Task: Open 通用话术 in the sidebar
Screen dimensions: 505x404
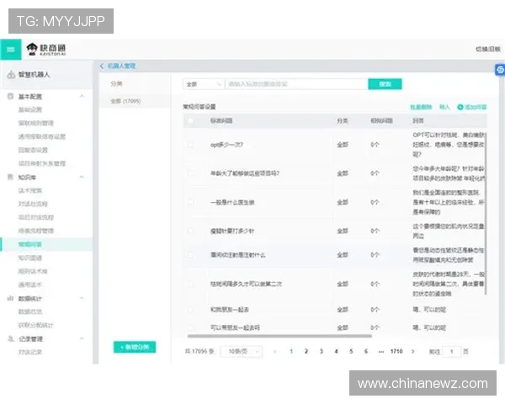Action: (30, 284)
